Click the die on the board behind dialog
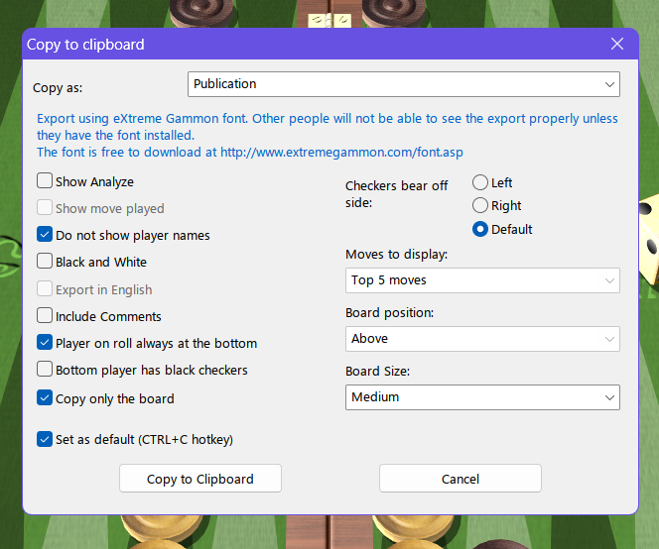Viewport: 659px width, 549px height. tap(649, 239)
